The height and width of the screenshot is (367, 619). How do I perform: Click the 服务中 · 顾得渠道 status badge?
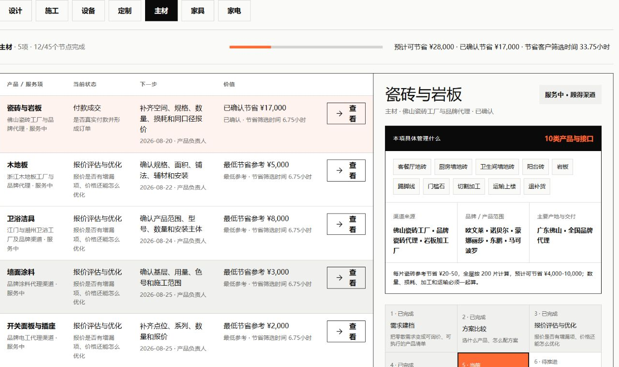(x=570, y=95)
